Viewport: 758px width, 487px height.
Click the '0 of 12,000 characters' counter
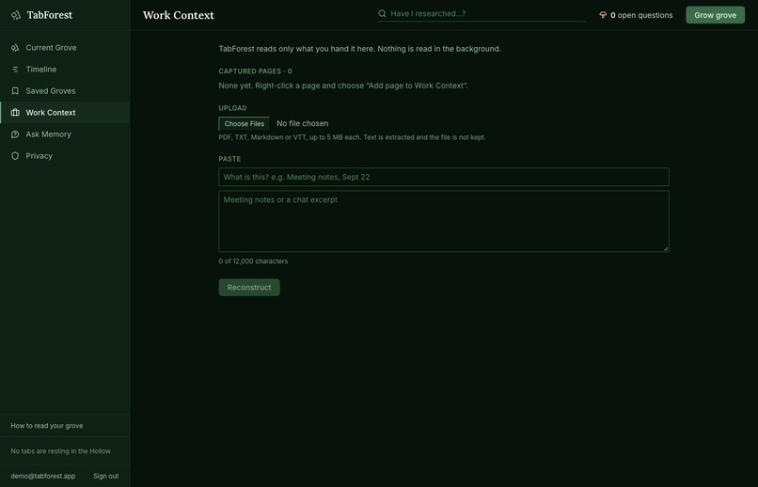[x=253, y=261]
